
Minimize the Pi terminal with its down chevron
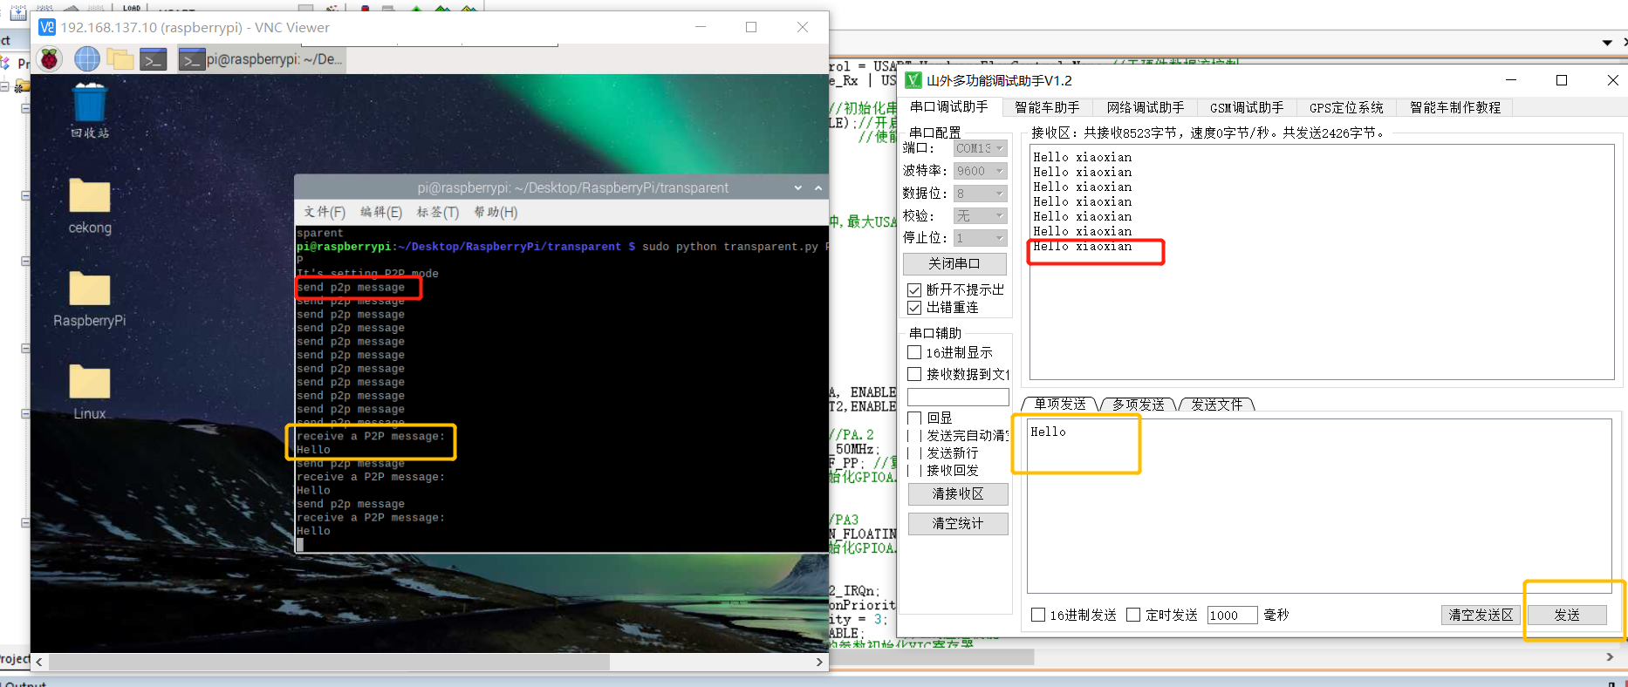[x=797, y=187]
